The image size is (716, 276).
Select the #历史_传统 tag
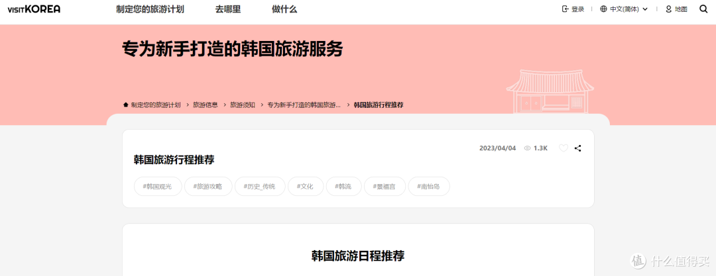click(x=260, y=186)
